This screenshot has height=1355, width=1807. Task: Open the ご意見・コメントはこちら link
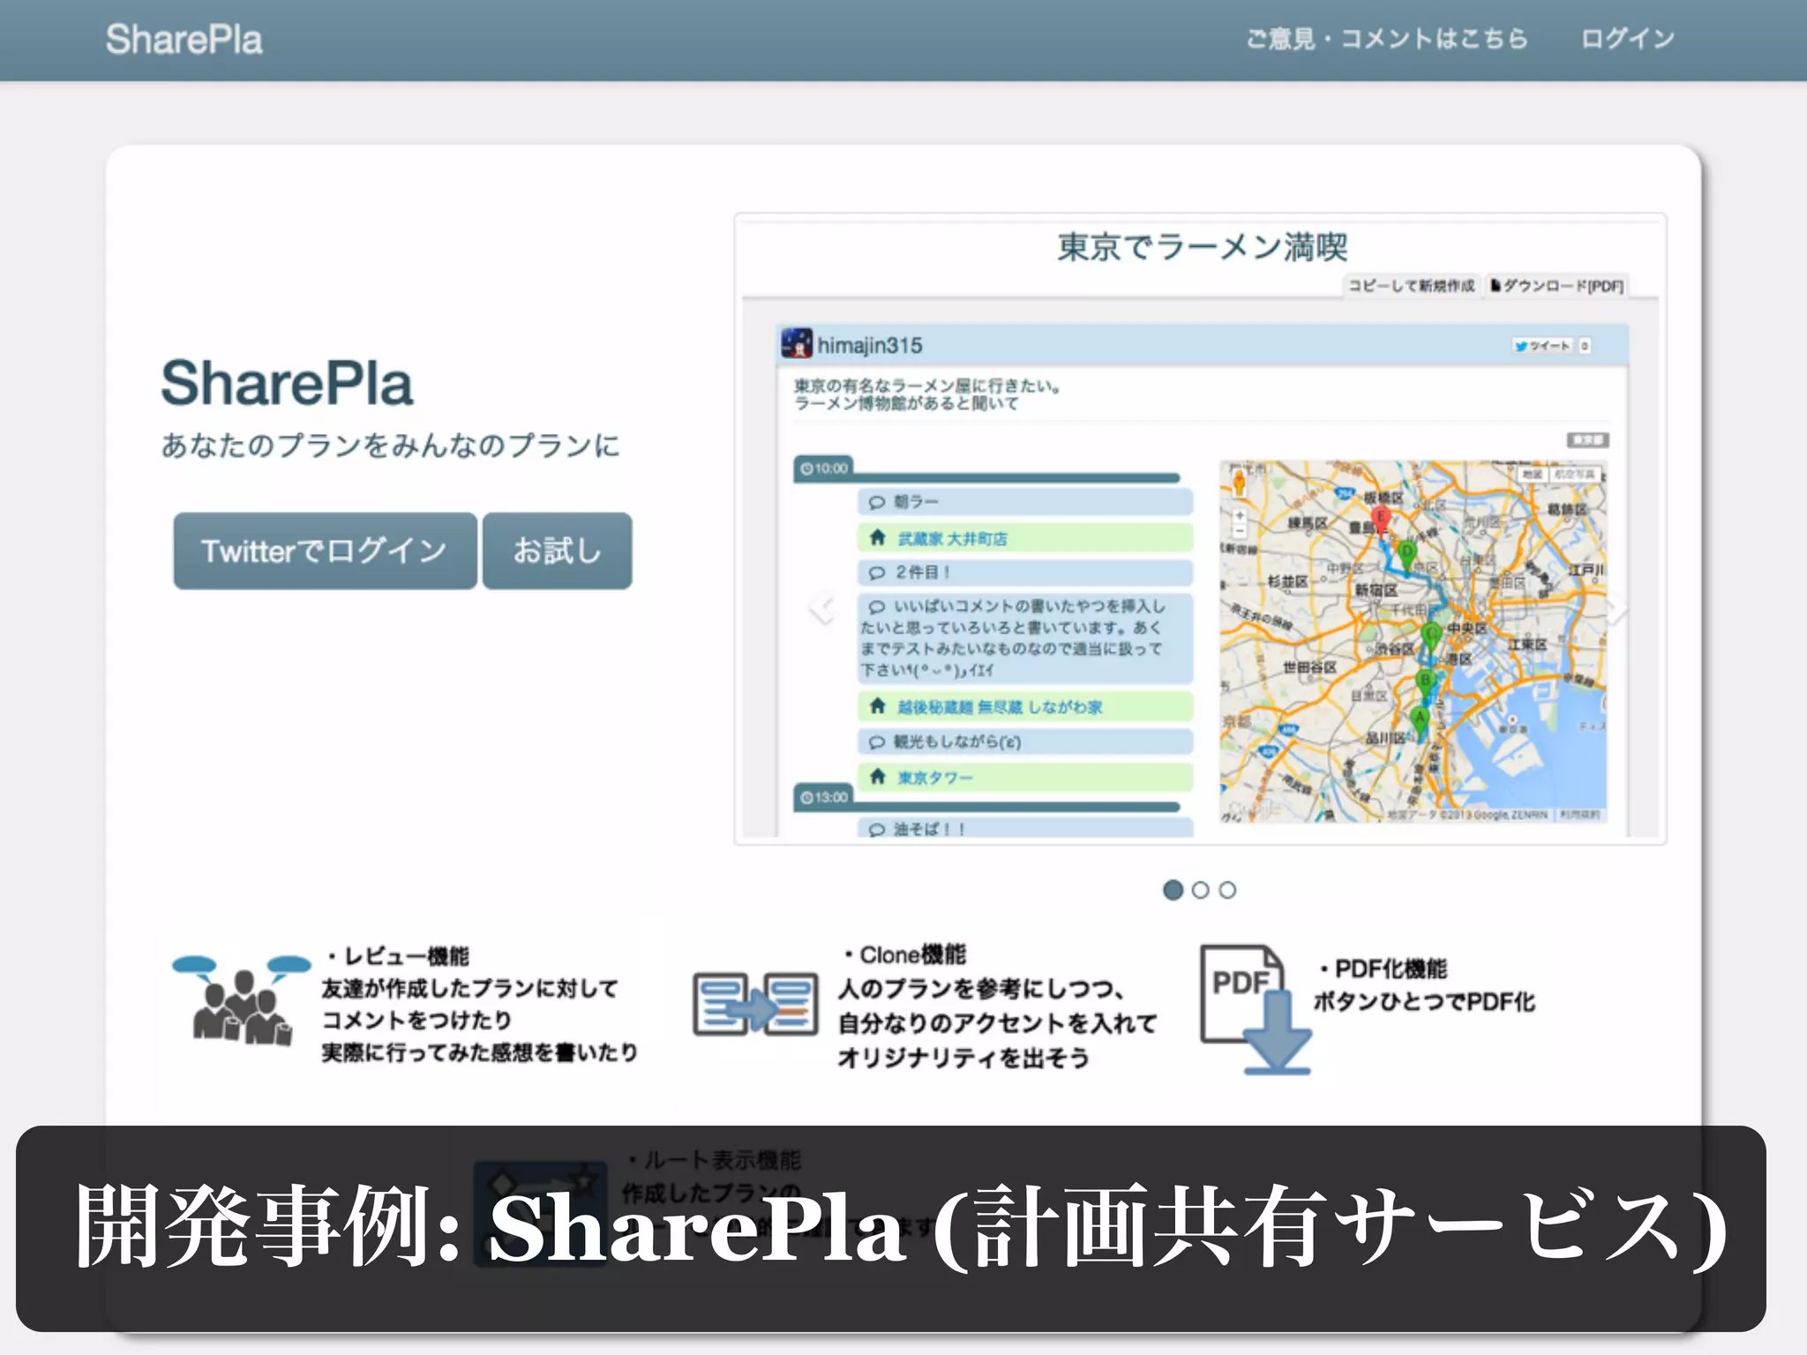1386,39
